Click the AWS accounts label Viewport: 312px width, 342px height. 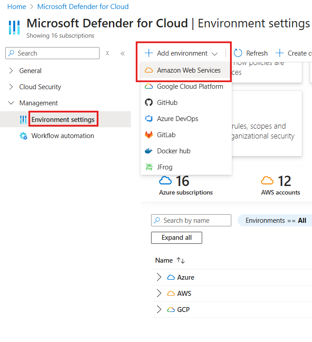click(281, 192)
